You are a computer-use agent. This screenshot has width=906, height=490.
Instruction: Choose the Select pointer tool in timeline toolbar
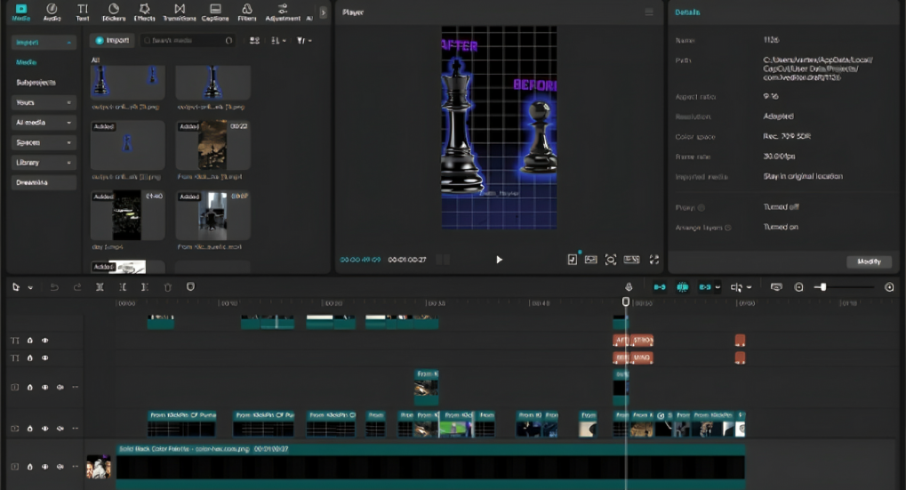(x=16, y=287)
